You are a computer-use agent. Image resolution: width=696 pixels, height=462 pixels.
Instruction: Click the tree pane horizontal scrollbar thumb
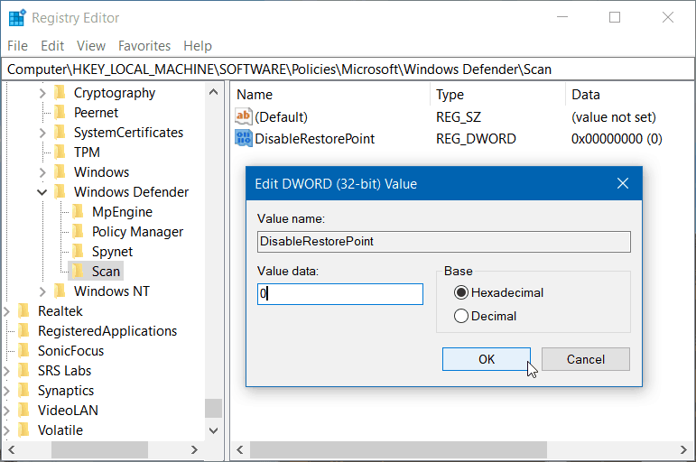[x=99, y=449]
